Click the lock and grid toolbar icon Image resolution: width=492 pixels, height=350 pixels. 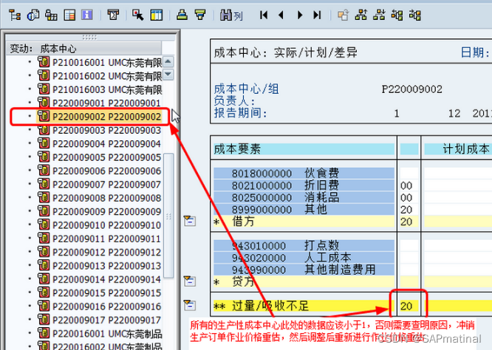(x=51, y=15)
